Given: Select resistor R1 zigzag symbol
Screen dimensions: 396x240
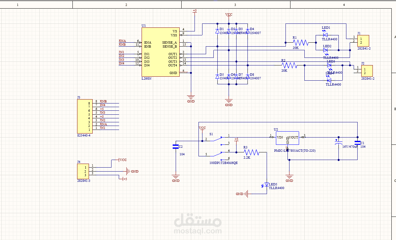Looking at the screenshot, I should [x=301, y=43].
